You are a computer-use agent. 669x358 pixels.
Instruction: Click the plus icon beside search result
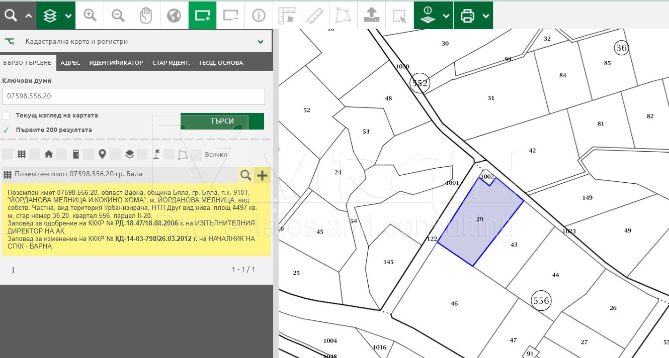(262, 175)
